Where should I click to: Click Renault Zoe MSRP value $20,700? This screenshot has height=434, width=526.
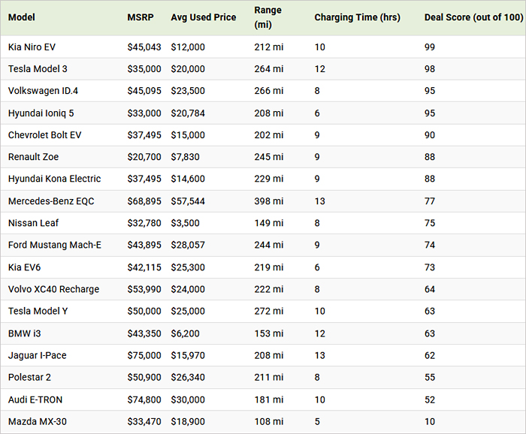pos(144,157)
